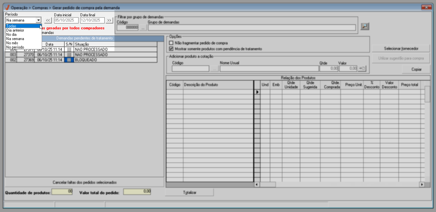The width and height of the screenshot is (436, 212).
Task: Click the next period '>>' button
Action: tap(109, 20)
